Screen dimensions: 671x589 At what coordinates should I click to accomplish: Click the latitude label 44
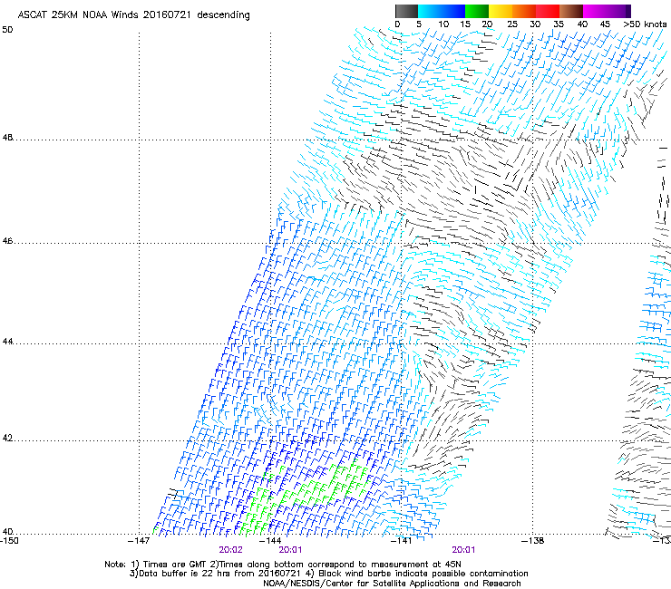click(7, 342)
